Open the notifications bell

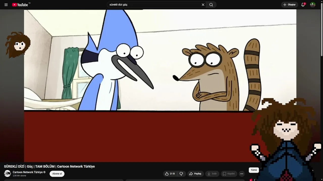point(303,5)
